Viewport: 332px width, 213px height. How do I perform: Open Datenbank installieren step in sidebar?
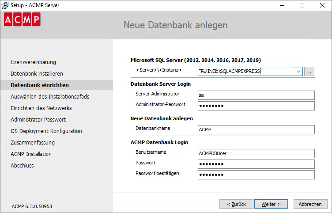tap(37, 73)
